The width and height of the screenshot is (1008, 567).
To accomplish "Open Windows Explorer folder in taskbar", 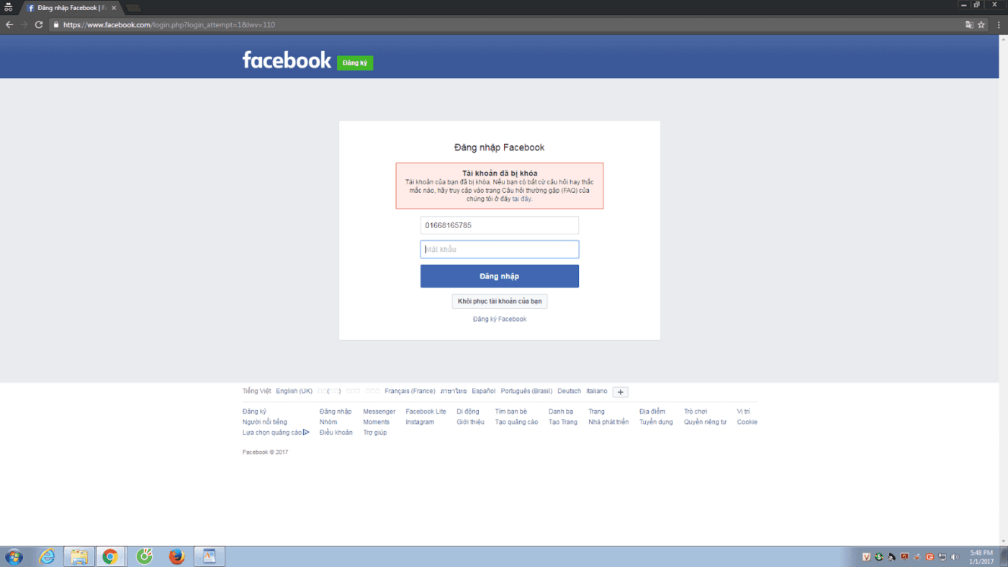I will point(79,556).
